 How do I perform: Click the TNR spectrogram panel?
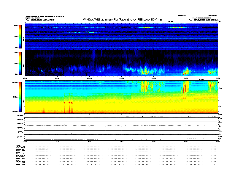coord(121,97)
